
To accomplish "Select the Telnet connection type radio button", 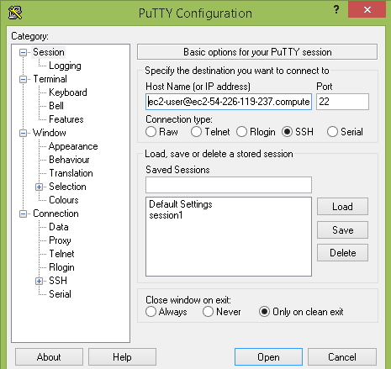I will pos(196,132).
